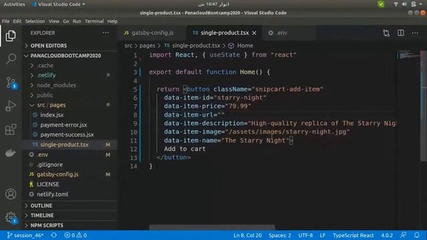Click the synchronize changes icon in status bar
This screenshot has height=240, width=427.
coord(53,235)
